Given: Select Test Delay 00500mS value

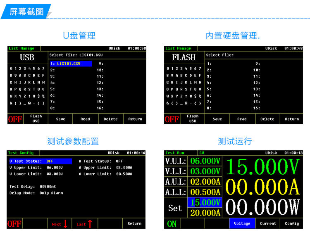Looking at the screenshot, I should coord(48,187).
